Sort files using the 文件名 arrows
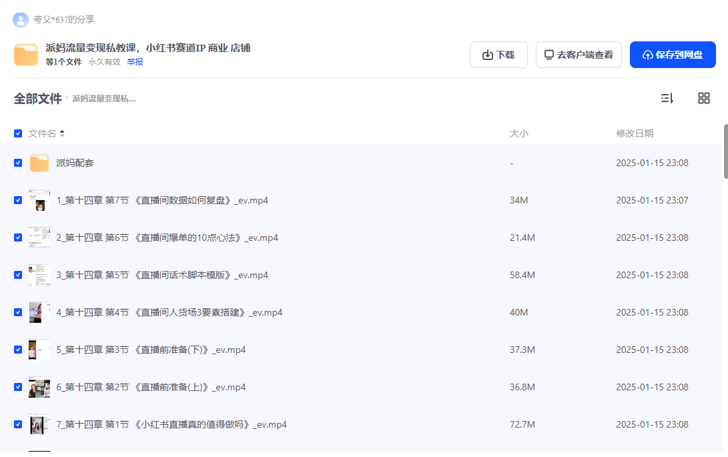Image resolution: width=728 pixels, height=457 pixels. [62, 133]
